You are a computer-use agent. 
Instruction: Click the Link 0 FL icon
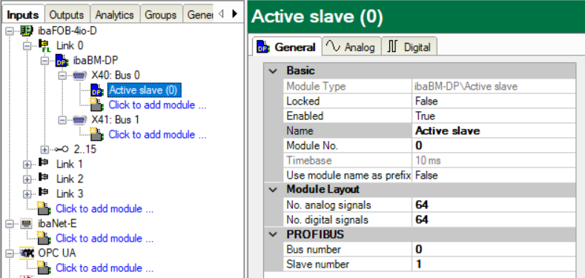pyautogui.click(x=44, y=45)
